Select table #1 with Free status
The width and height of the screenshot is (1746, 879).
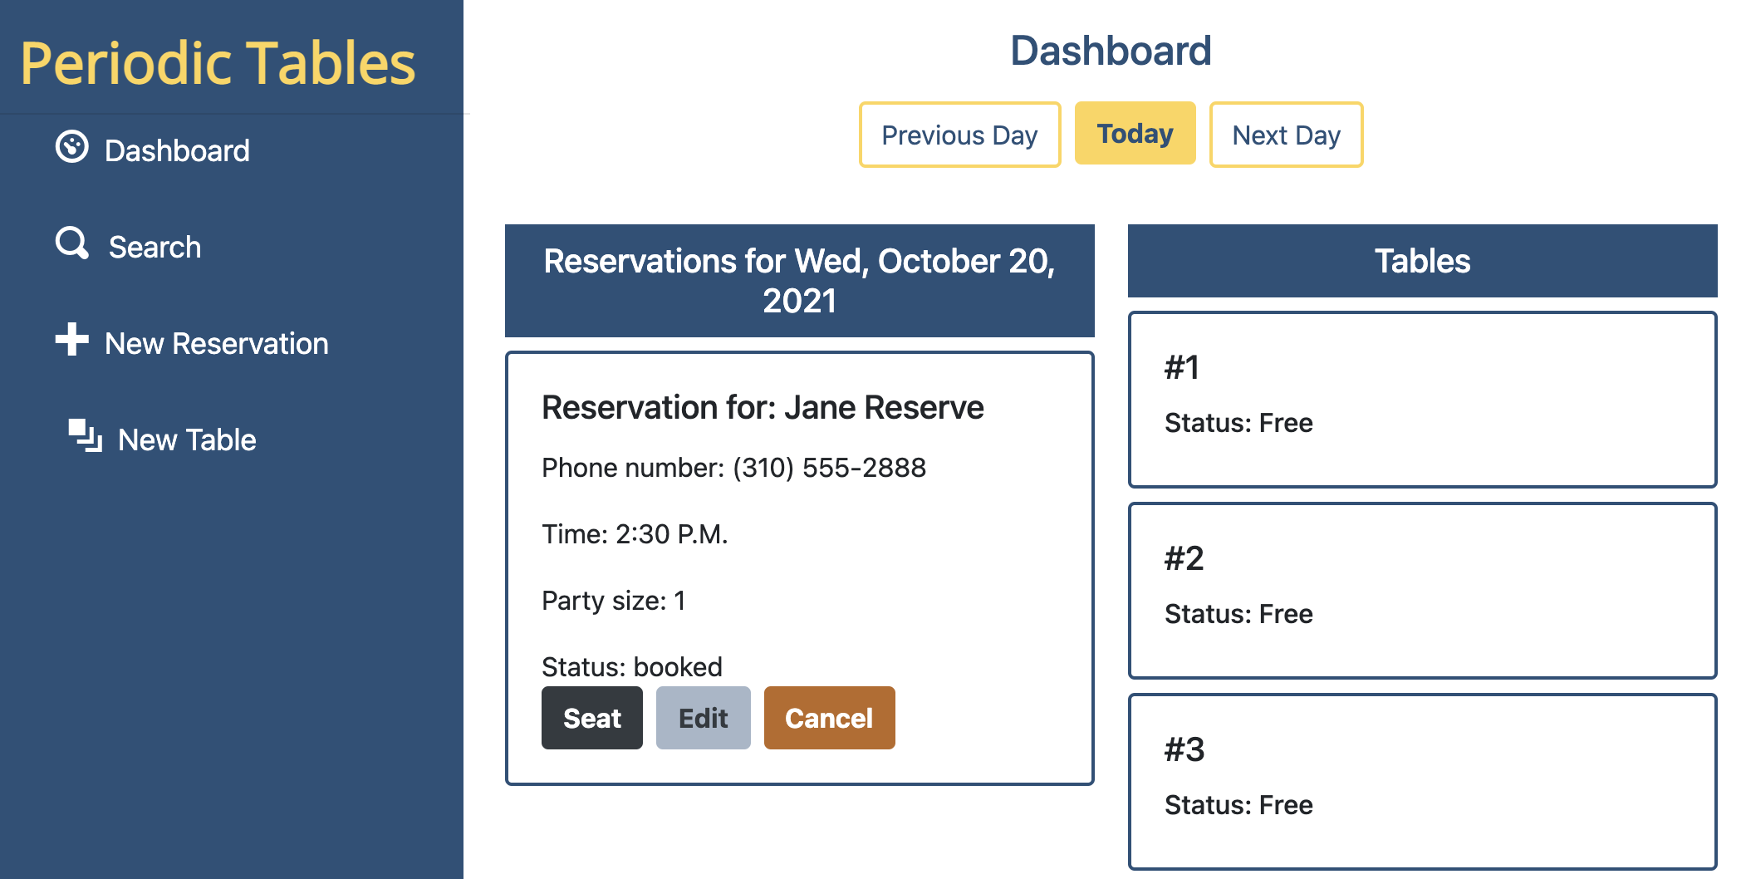1420,399
